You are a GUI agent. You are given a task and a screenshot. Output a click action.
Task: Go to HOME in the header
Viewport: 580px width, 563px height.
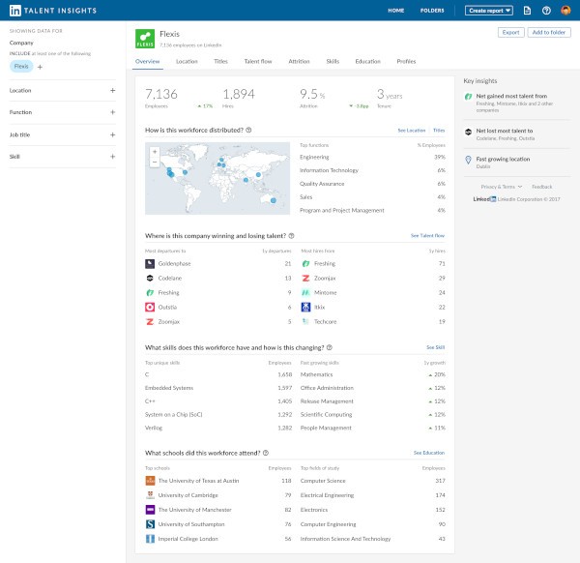395,11
